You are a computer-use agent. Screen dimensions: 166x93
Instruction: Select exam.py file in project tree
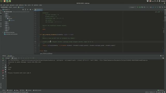(x=12, y=20)
